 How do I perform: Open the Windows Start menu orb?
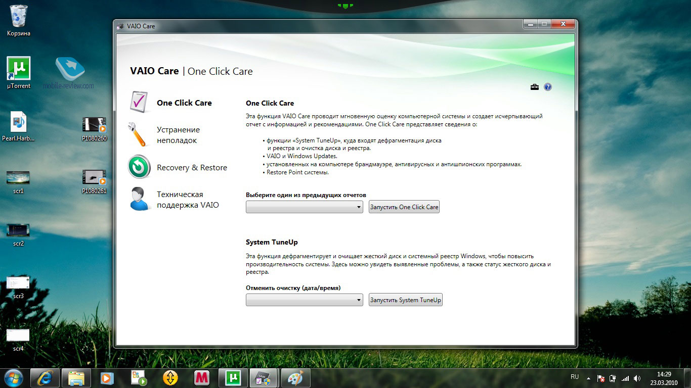pyautogui.click(x=13, y=378)
